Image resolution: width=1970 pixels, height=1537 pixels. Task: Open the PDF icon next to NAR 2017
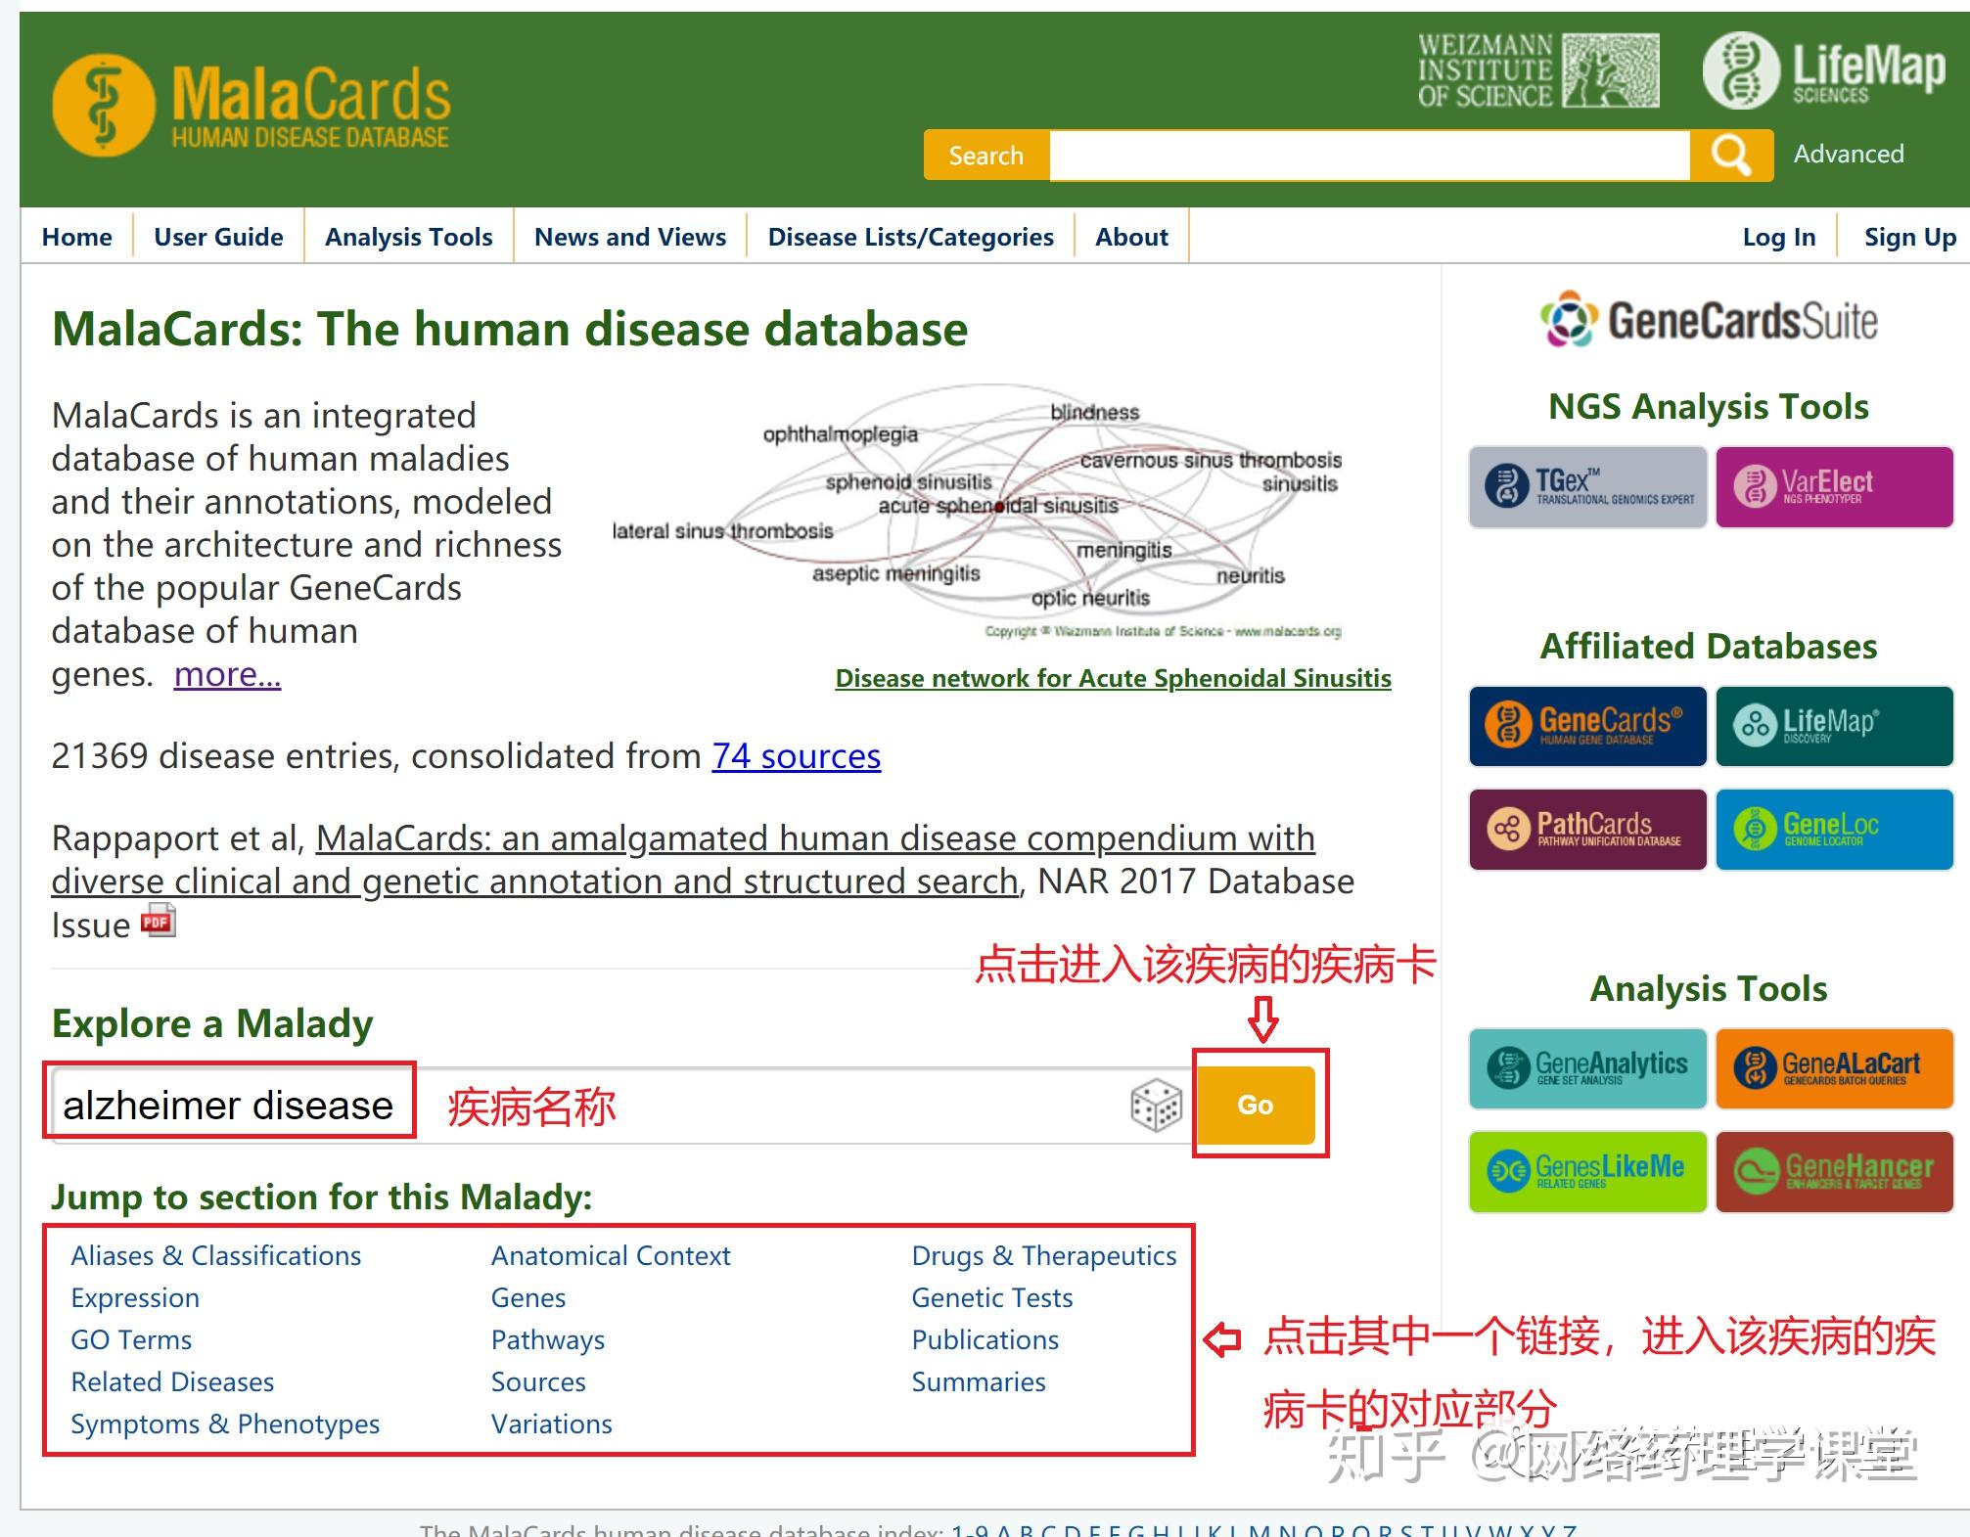[x=158, y=921]
